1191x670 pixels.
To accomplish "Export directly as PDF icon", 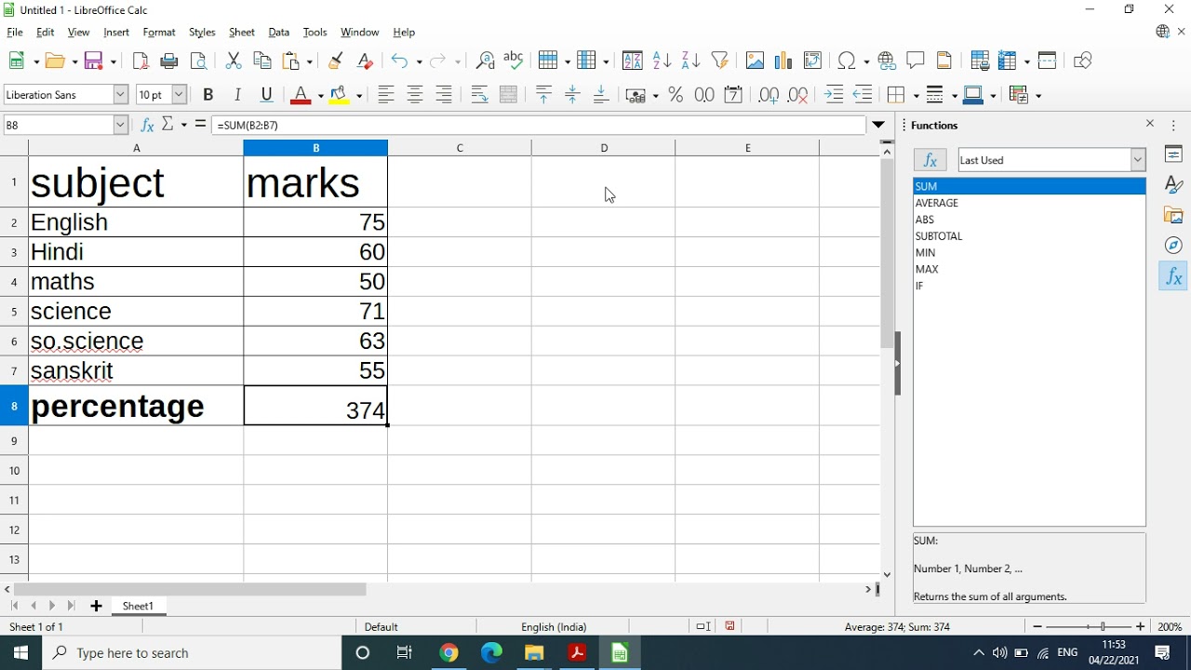I will (141, 60).
